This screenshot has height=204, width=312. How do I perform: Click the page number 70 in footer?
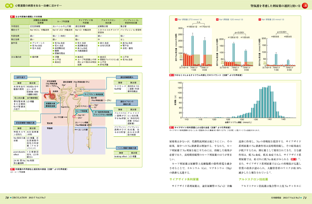(7, 197)
